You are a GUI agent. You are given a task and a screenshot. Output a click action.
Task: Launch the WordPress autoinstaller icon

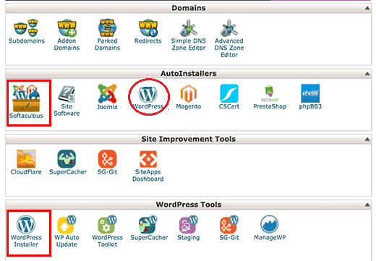(x=148, y=94)
